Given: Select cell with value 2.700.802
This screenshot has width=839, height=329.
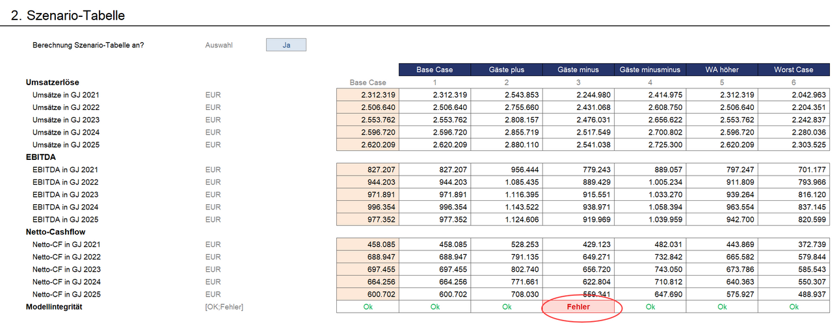Looking at the screenshot, I should pos(650,133).
